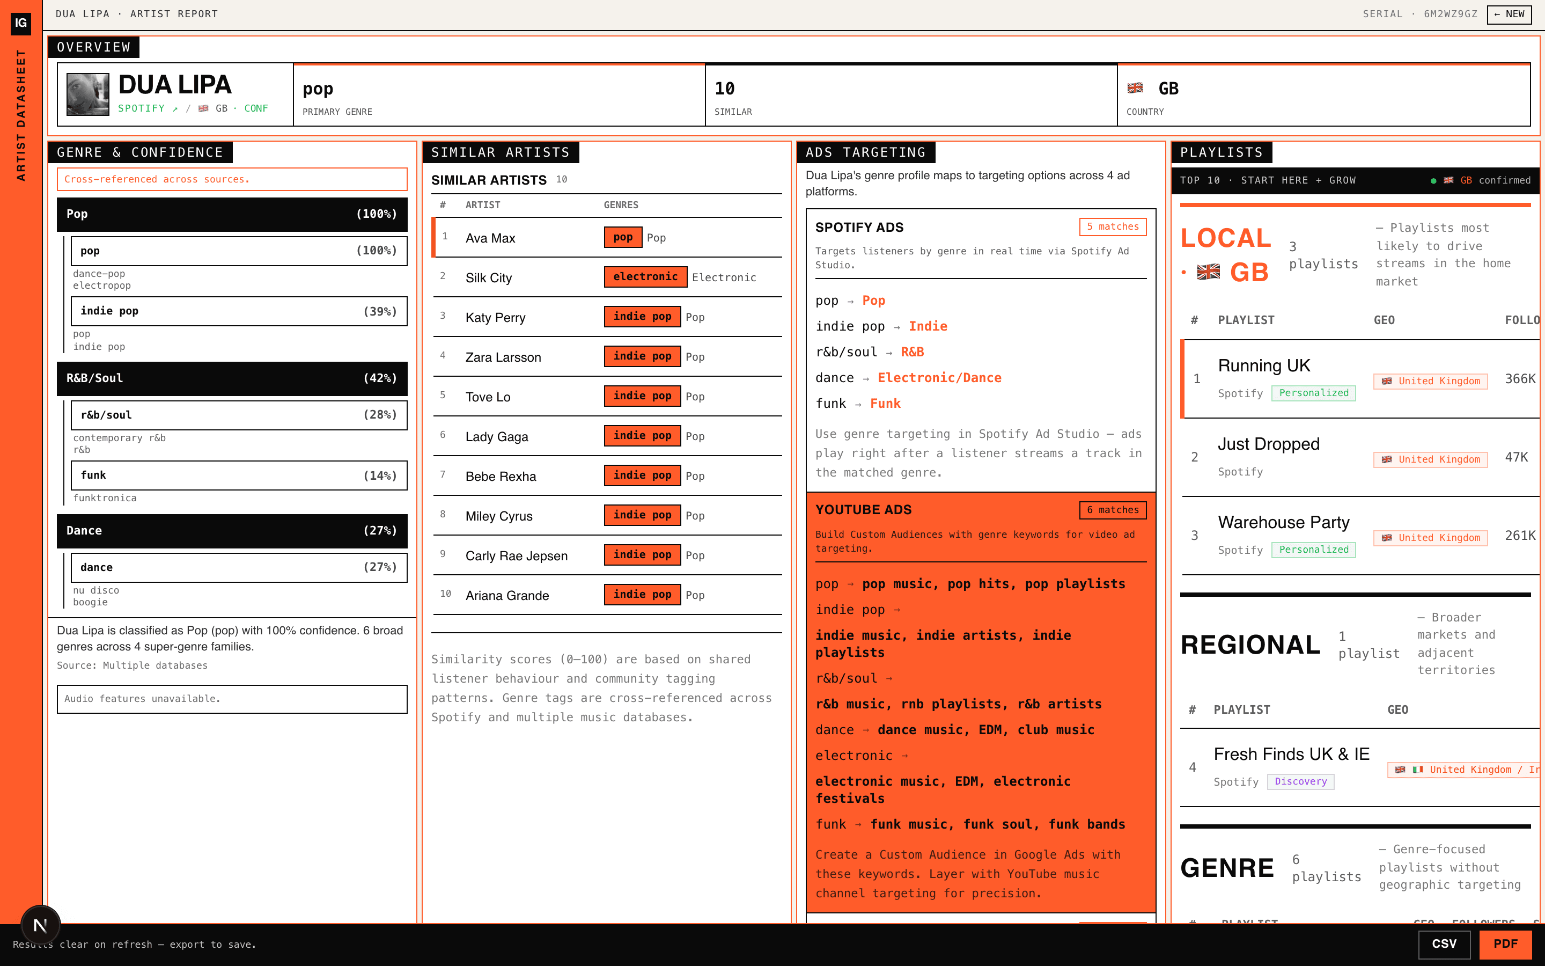Image resolution: width=1545 pixels, height=966 pixels.
Task: Click United Kingdom geo tag for Just Dropped
Action: 1430,459
